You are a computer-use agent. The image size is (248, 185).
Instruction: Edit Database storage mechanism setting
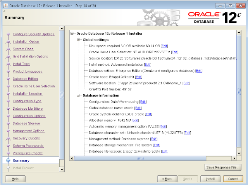coord(157,145)
